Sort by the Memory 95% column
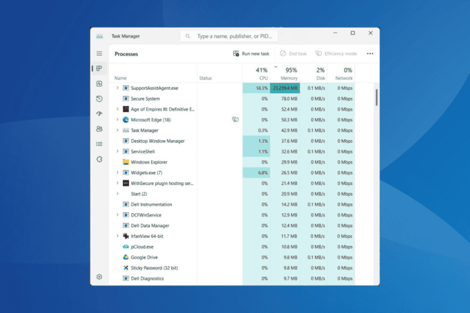This screenshot has width=470, height=313. click(285, 73)
